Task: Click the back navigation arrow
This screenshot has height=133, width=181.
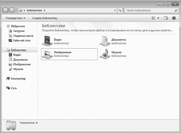Action: coord(5,10)
